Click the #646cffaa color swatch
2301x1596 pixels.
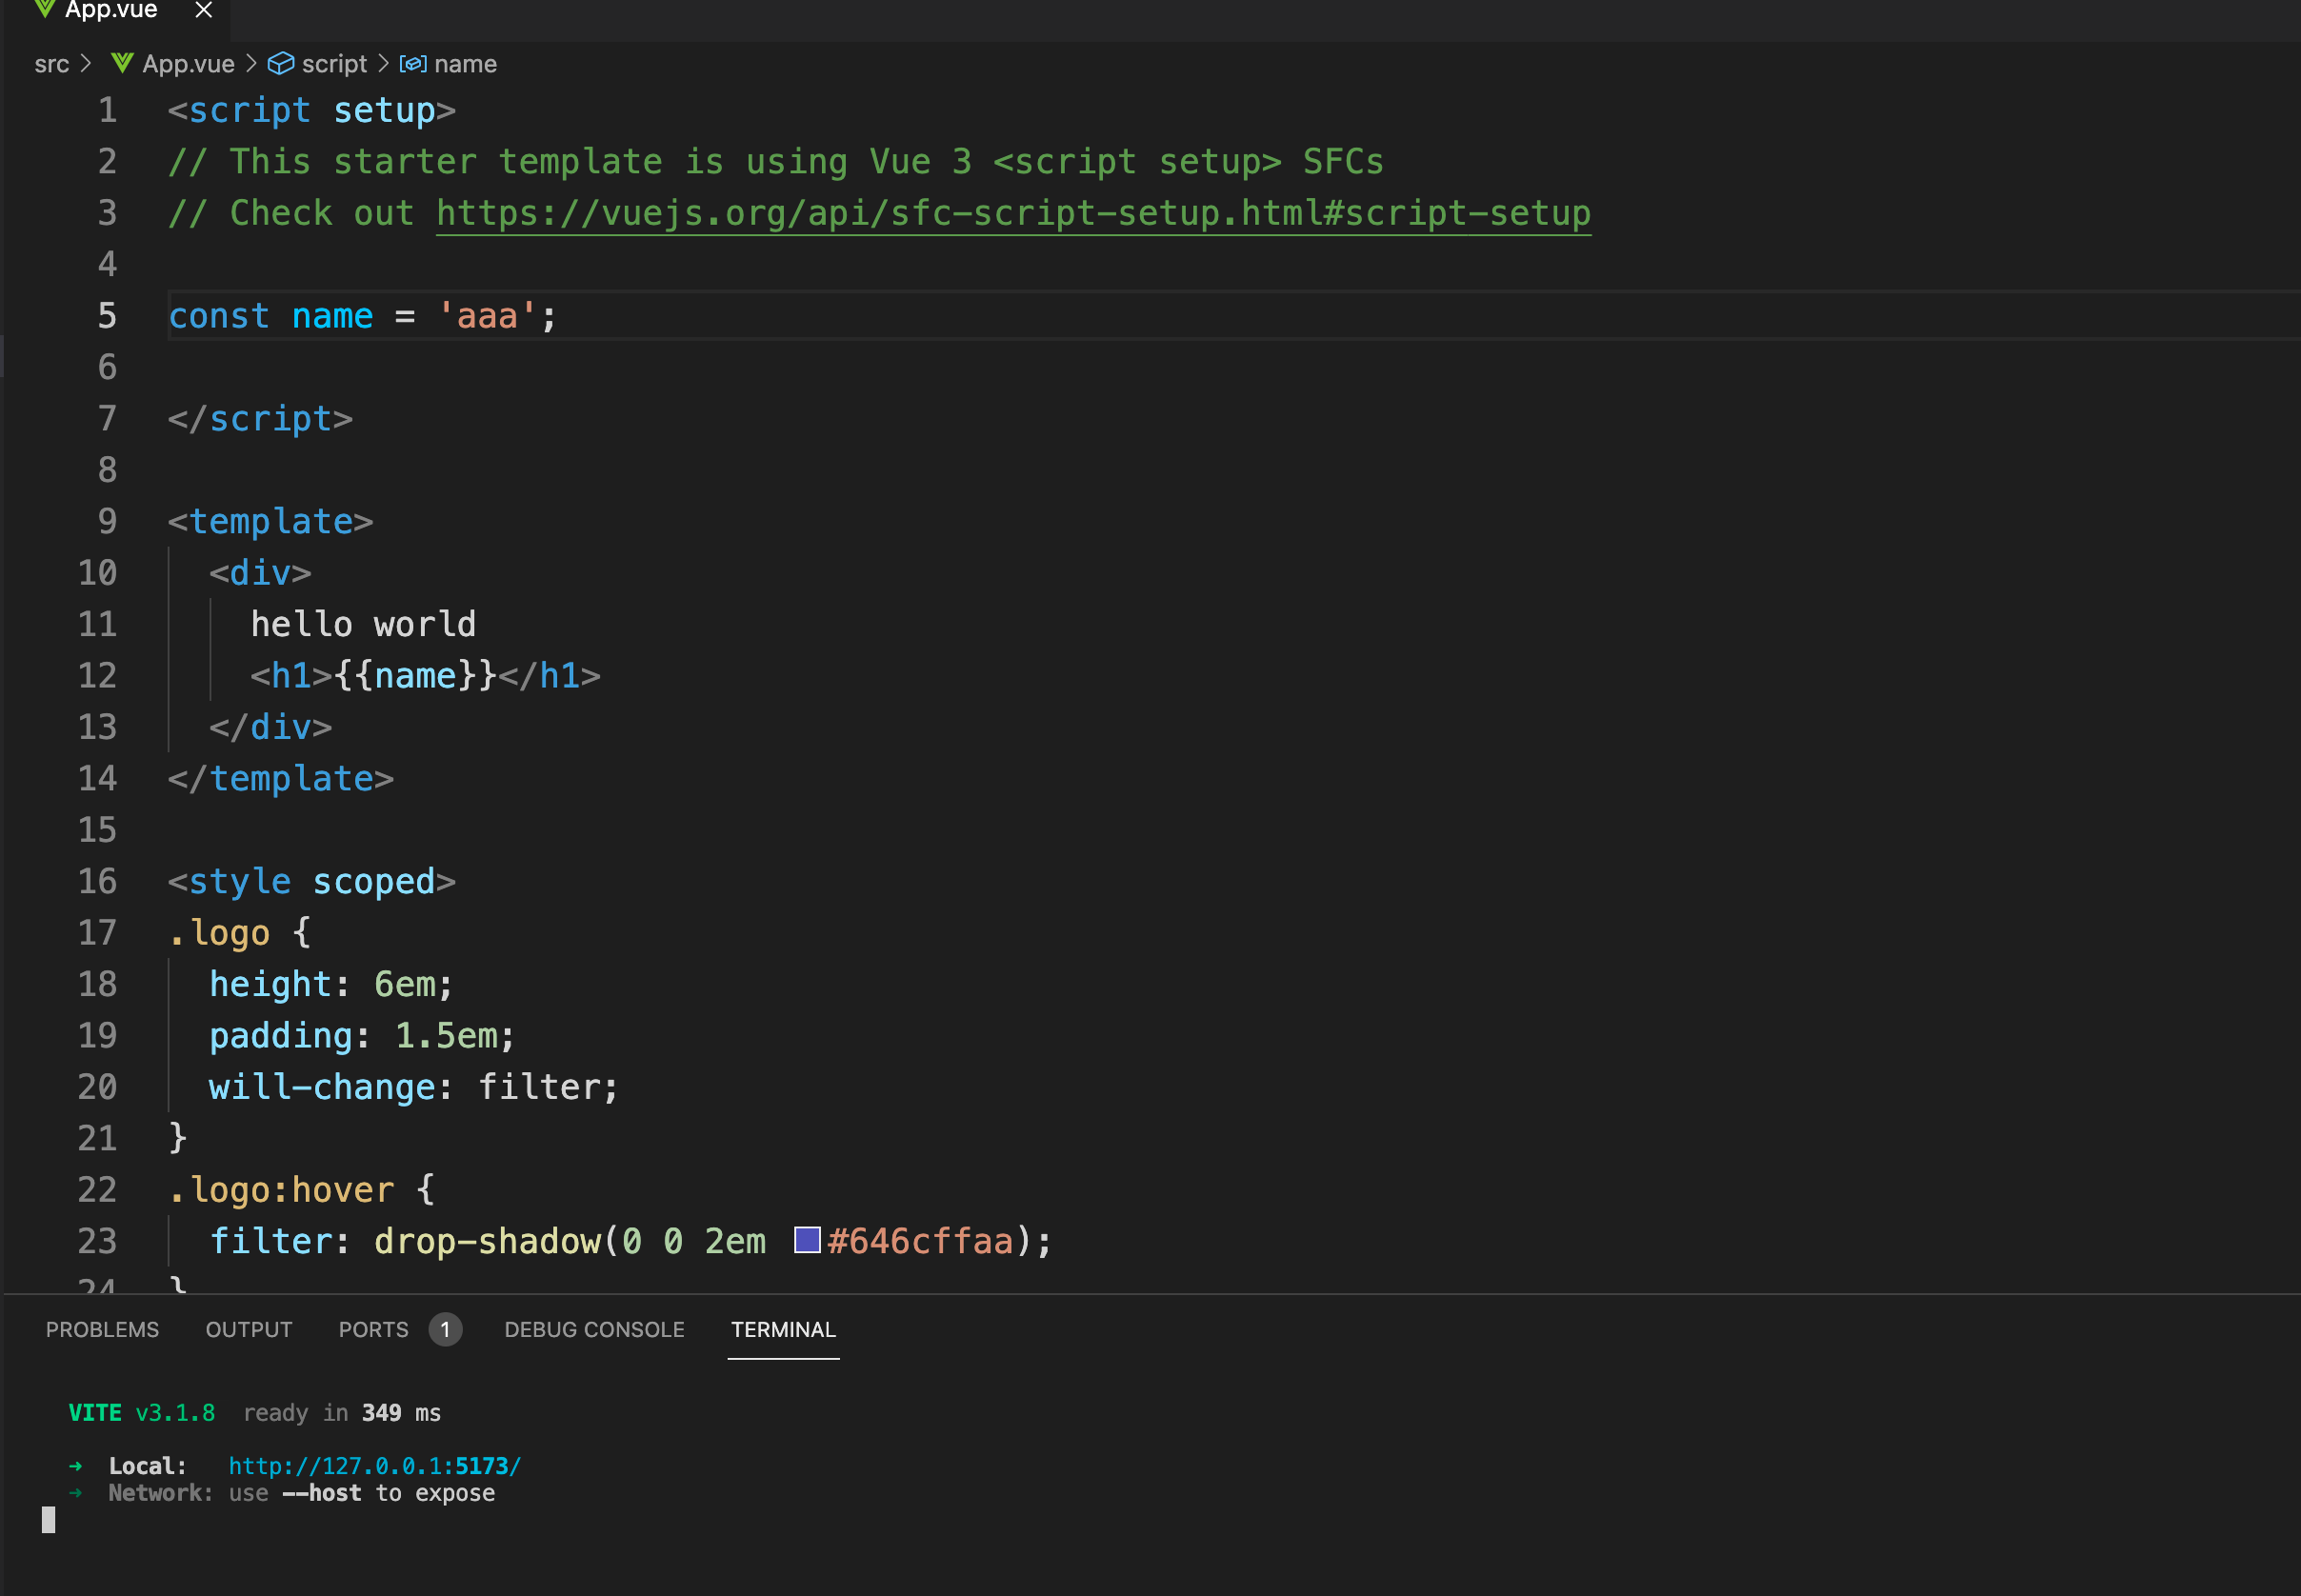(807, 1240)
